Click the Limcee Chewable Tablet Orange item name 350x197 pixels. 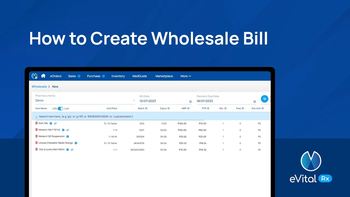click(x=56, y=143)
